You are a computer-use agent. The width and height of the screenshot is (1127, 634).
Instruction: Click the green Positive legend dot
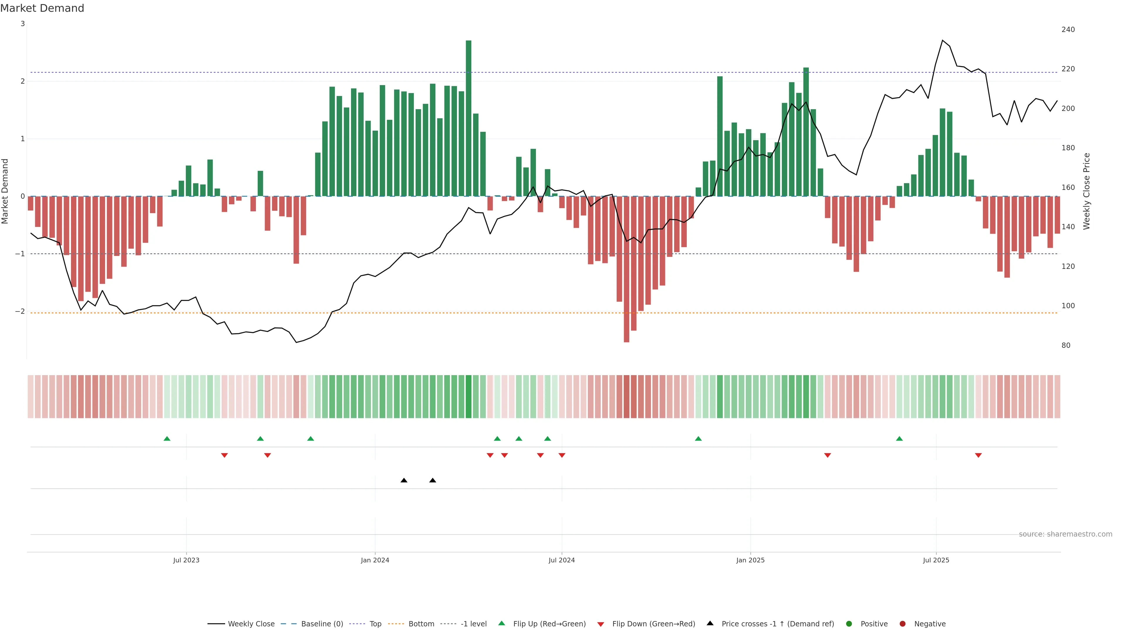tap(849, 624)
